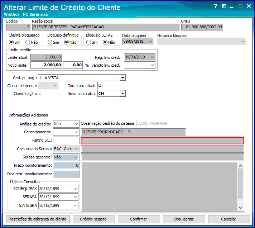Click the Dias rest. monitoramento field

tap(66, 174)
